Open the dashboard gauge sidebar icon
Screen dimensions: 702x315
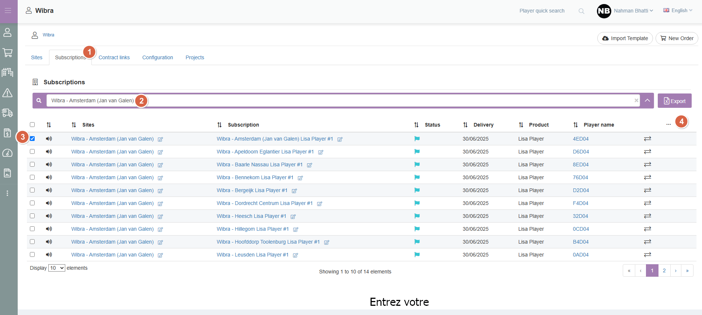coord(7,153)
